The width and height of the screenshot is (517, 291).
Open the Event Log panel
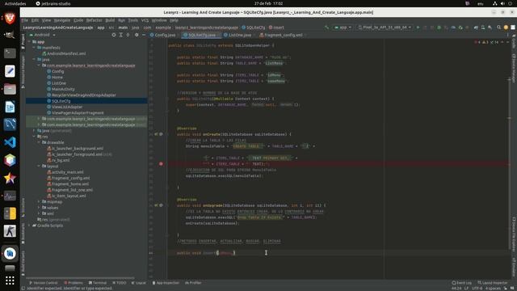point(461,283)
